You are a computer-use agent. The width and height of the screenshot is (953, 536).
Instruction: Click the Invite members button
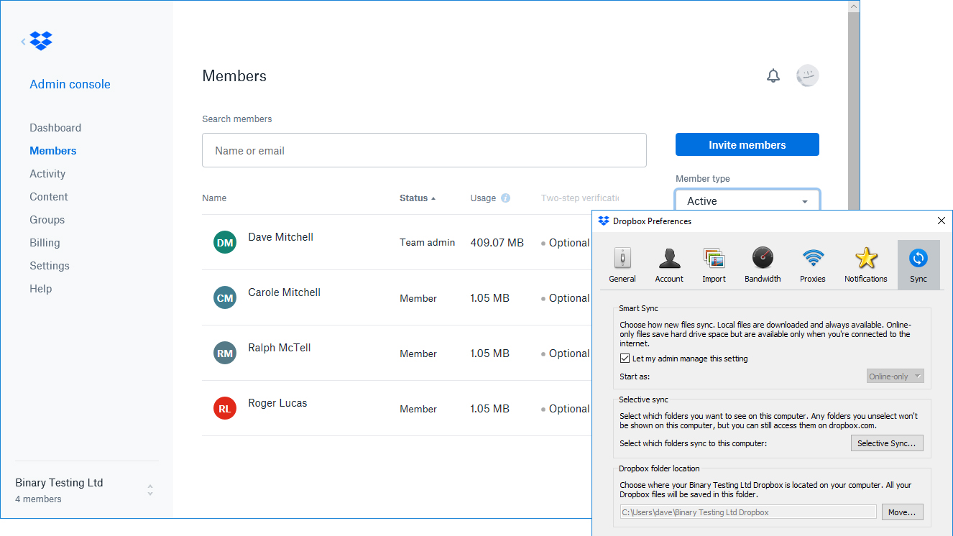point(747,144)
